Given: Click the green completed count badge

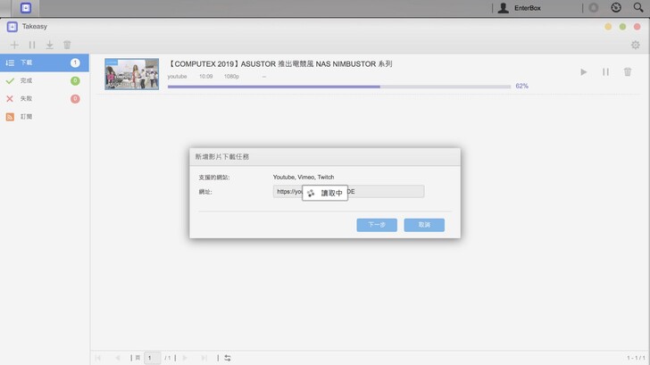Looking at the screenshot, I should pos(75,81).
